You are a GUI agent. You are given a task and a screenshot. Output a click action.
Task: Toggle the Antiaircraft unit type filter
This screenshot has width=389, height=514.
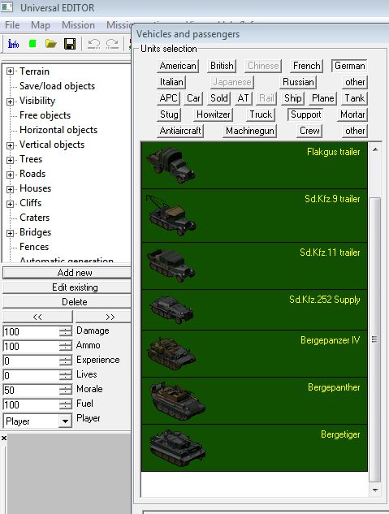(180, 131)
